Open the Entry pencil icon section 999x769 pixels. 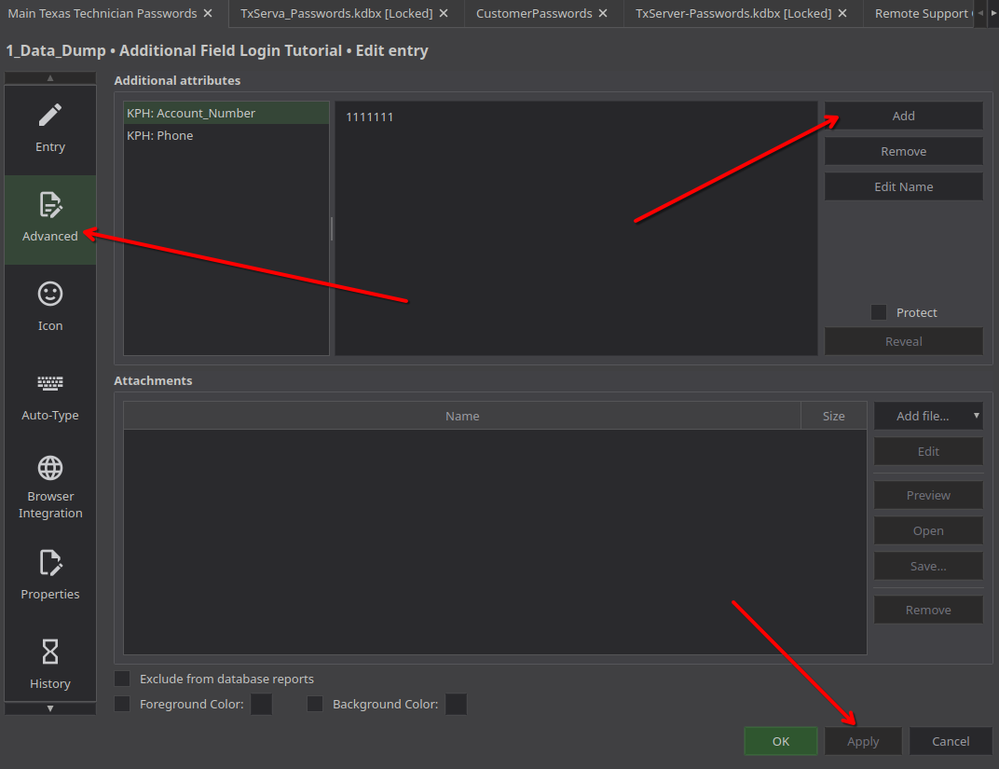[50, 128]
